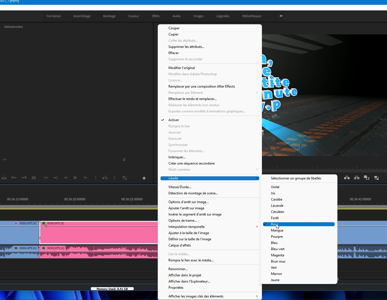The height and width of the screenshot is (300, 387).
Task: Select the Mangue label color
Action: click(277, 230)
